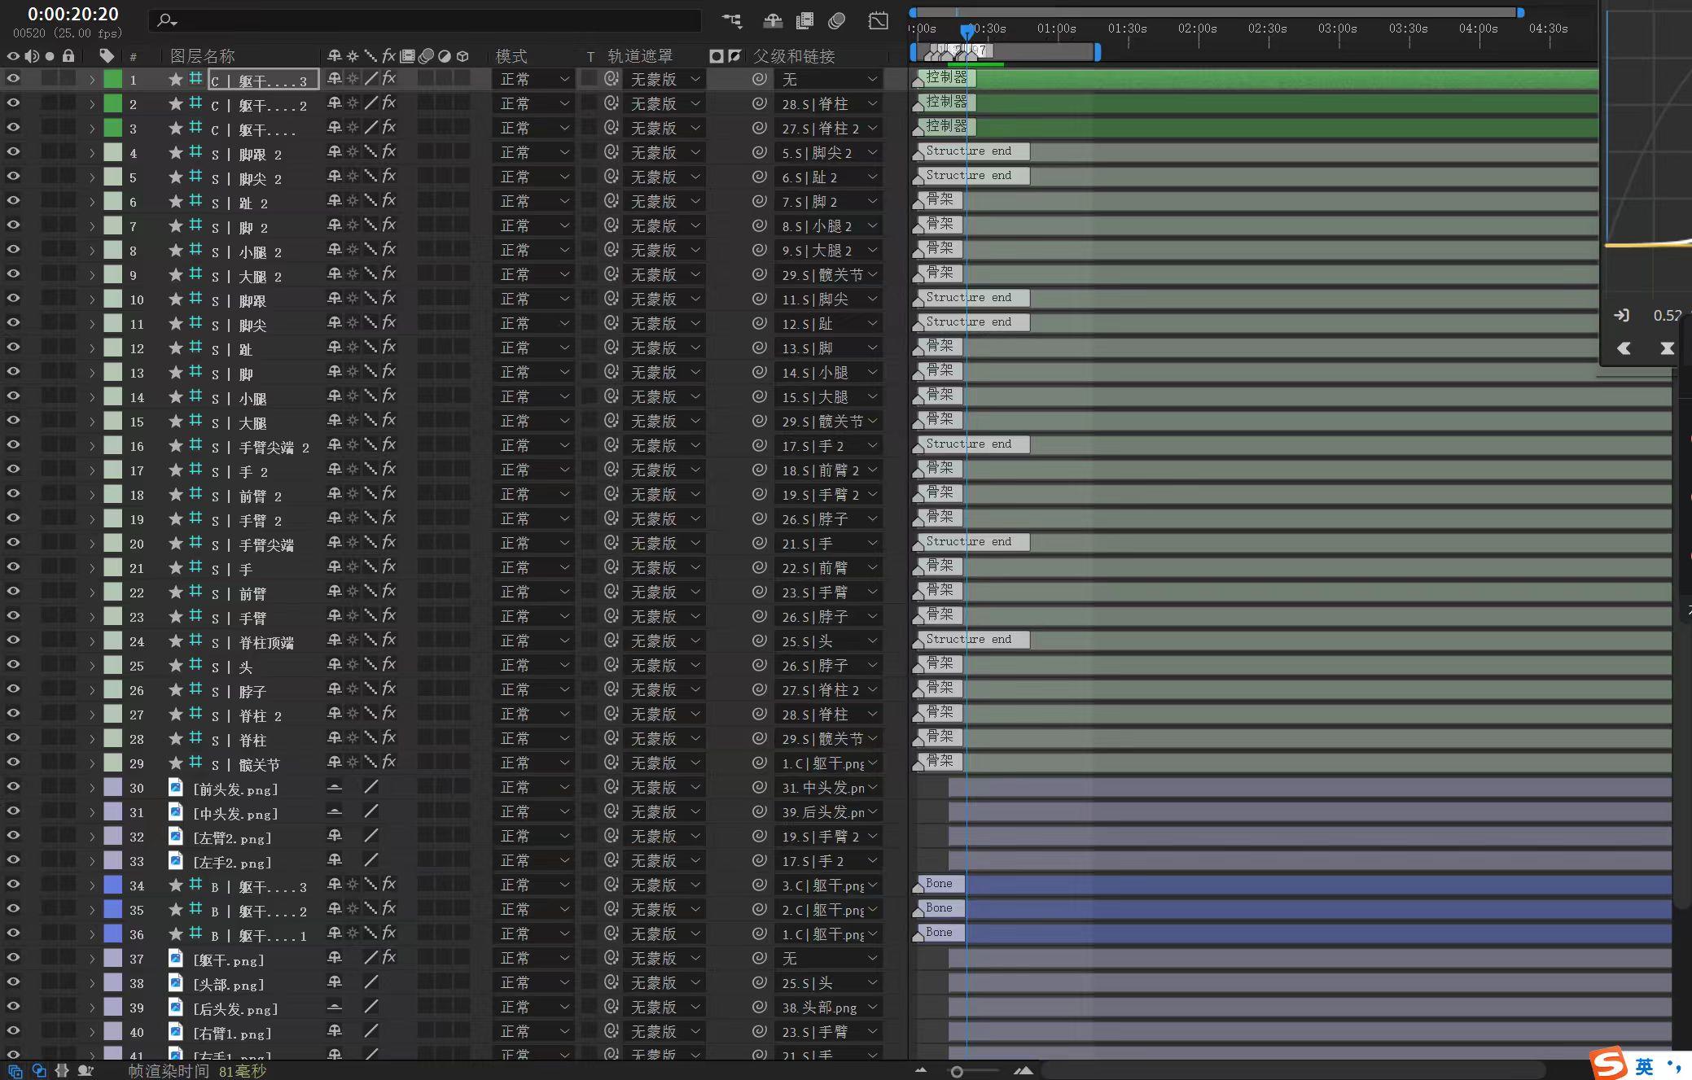This screenshot has height=1080, width=1692.
Task: Click the 父级和链接 column header
Action: coord(793,56)
